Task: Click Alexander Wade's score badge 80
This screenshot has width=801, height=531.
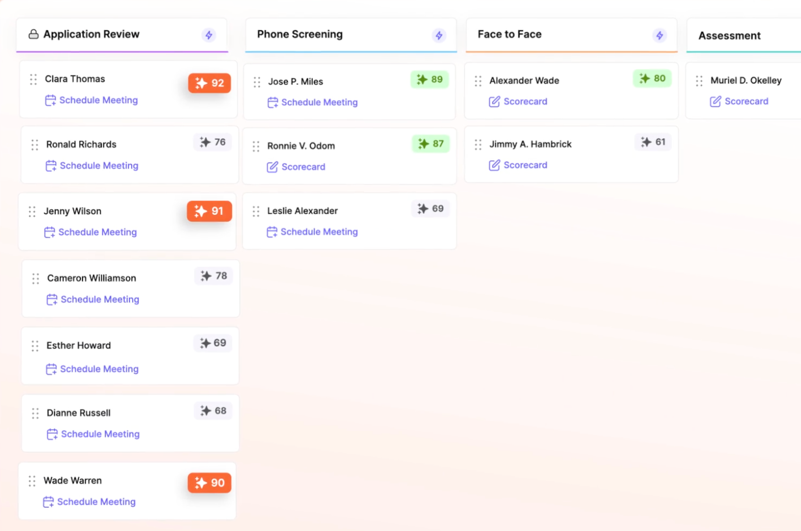Action: click(x=652, y=78)
